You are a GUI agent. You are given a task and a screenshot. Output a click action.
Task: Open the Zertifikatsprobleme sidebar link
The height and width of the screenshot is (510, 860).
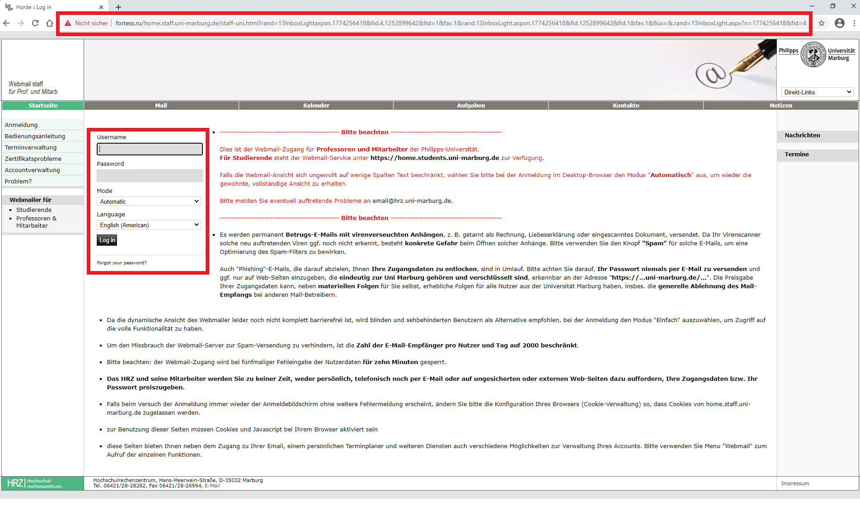click(x=33, y=159)
